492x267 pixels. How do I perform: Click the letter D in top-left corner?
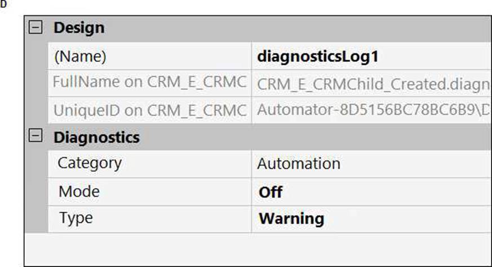tap(3, 4)
